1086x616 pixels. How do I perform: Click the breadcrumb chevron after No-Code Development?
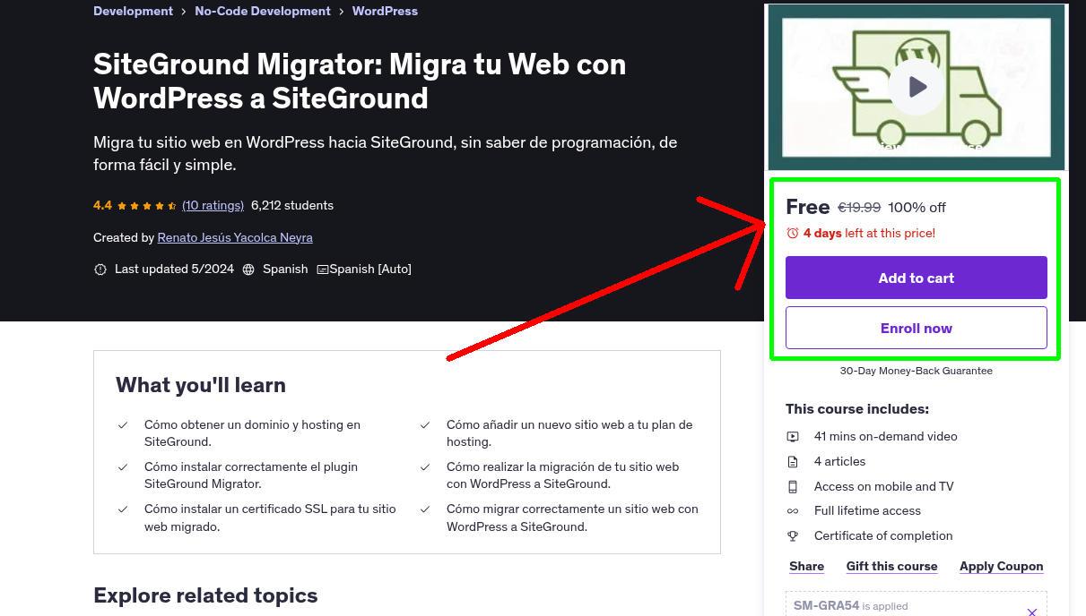(342, 12)
